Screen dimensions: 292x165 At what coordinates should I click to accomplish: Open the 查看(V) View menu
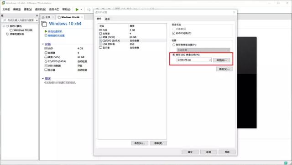(x=28, y=9)
